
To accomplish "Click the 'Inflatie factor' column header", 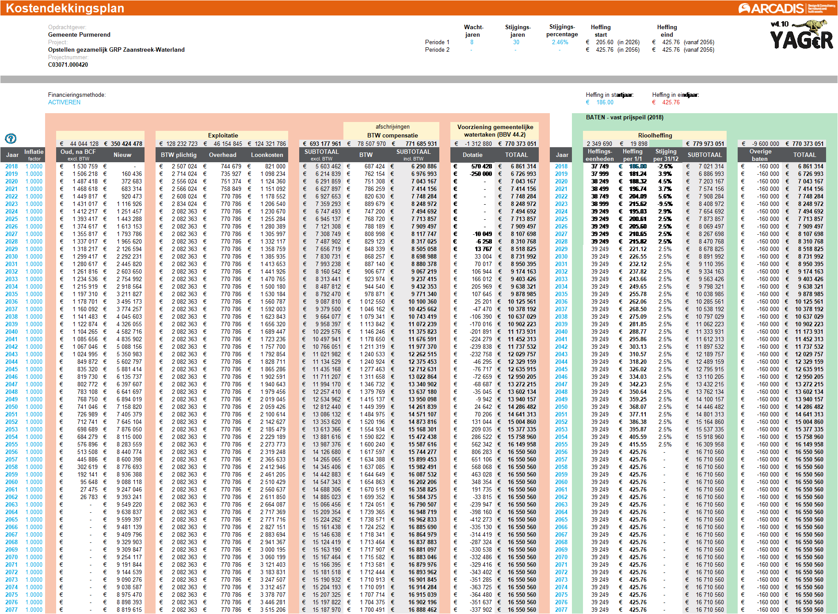I will (34, 155).
